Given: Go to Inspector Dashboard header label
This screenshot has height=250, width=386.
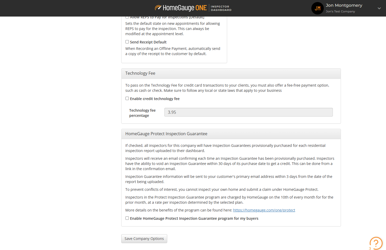Looking at the screenshot, I should pos(221,8).
